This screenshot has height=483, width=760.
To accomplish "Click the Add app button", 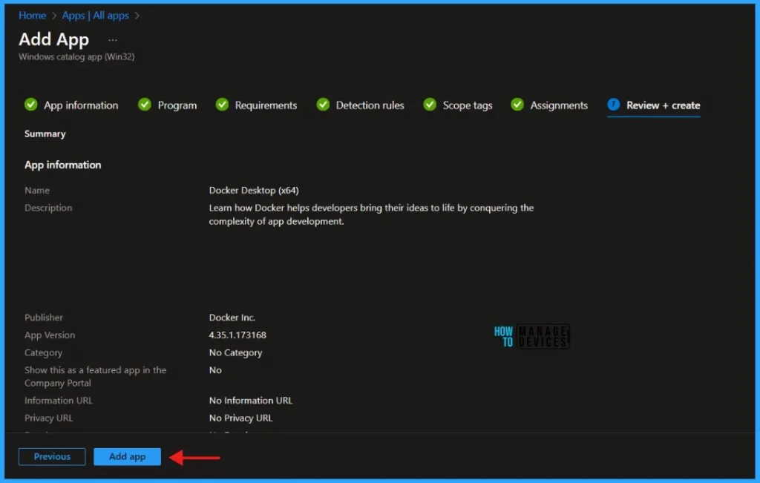I will (x=127, y=456).
